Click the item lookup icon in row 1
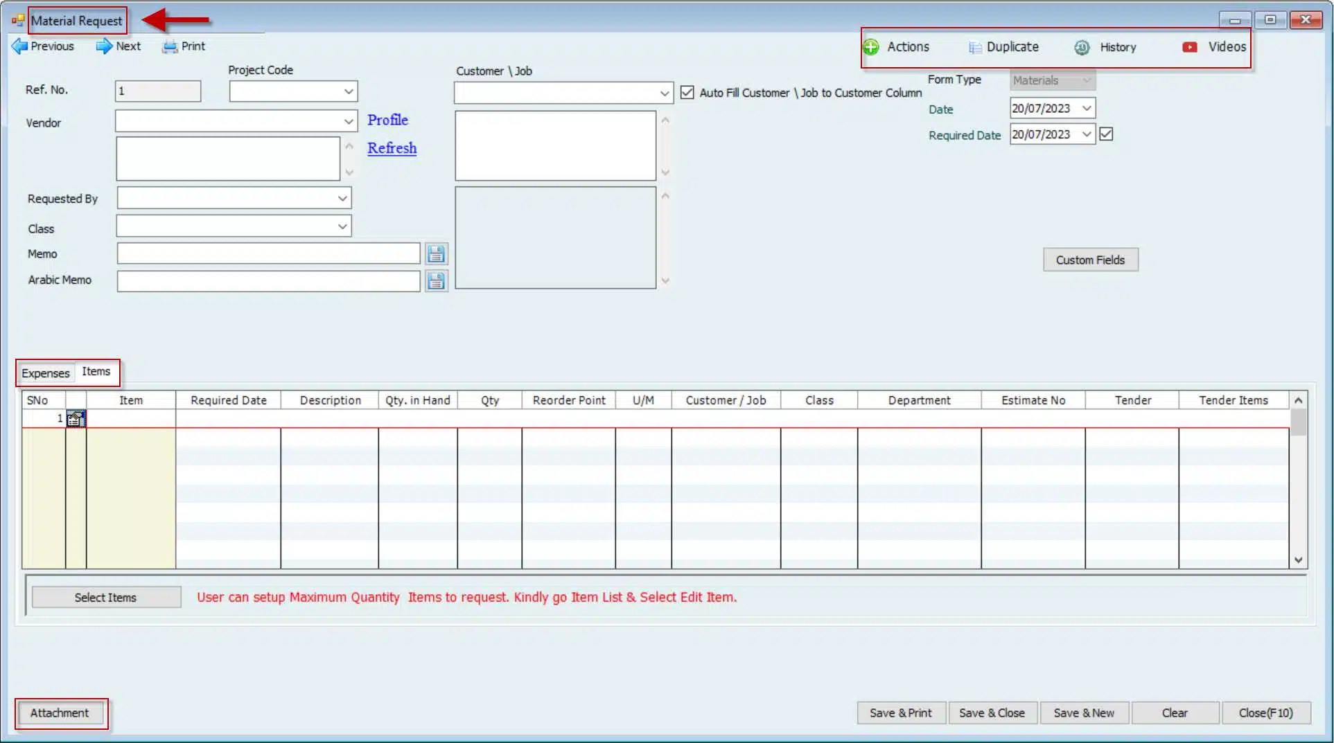 coord(76,418)
